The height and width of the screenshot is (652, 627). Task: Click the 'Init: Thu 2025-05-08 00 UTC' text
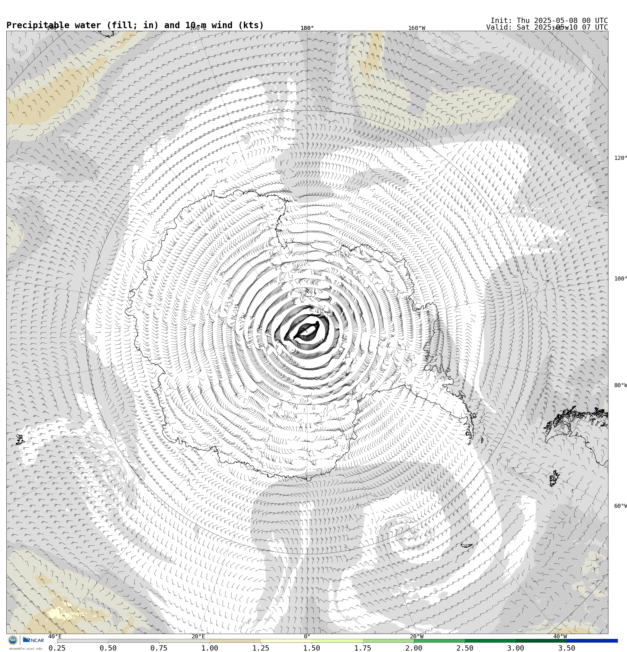click(x=549, y=20)
